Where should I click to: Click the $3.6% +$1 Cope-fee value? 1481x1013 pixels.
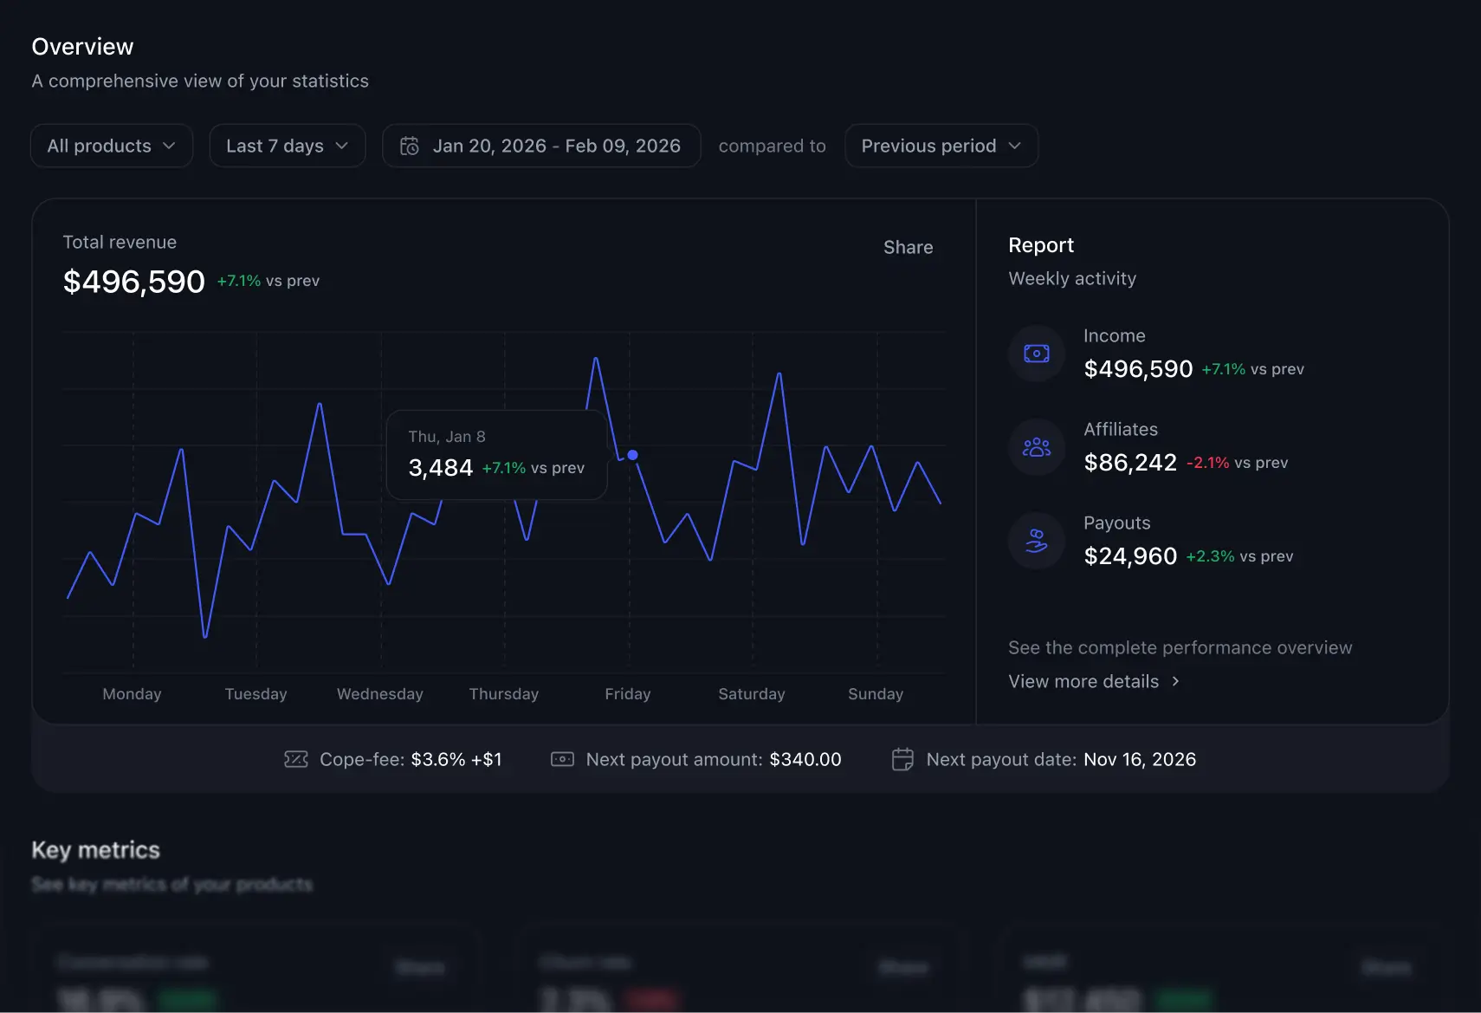456,759
